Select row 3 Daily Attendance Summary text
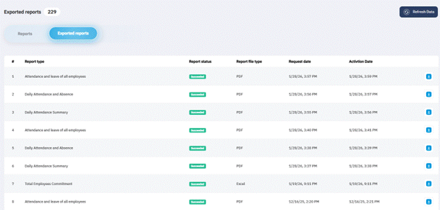440x210 pixels. [46, 112]
